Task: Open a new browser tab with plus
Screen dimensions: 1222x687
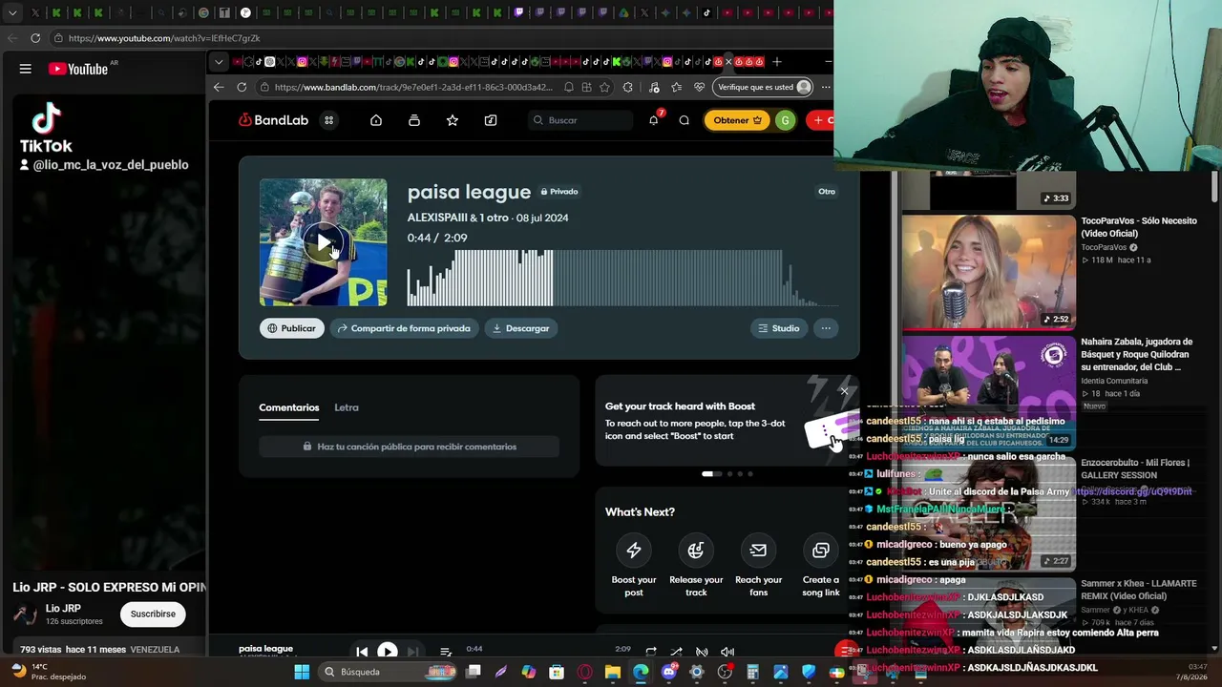Action: click(777, 62)
